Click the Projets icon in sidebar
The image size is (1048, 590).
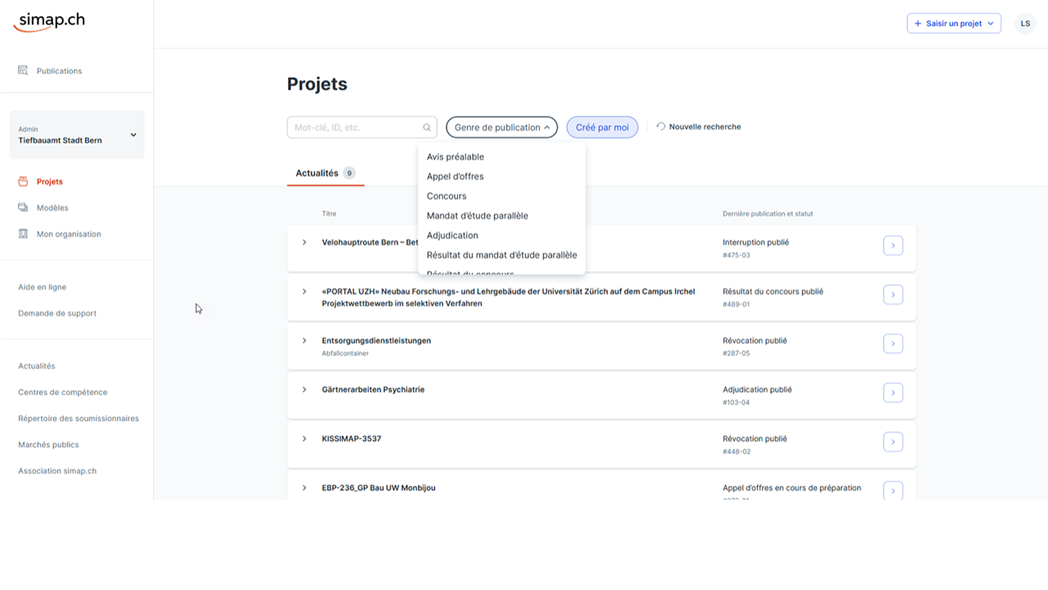pos(23,181)
